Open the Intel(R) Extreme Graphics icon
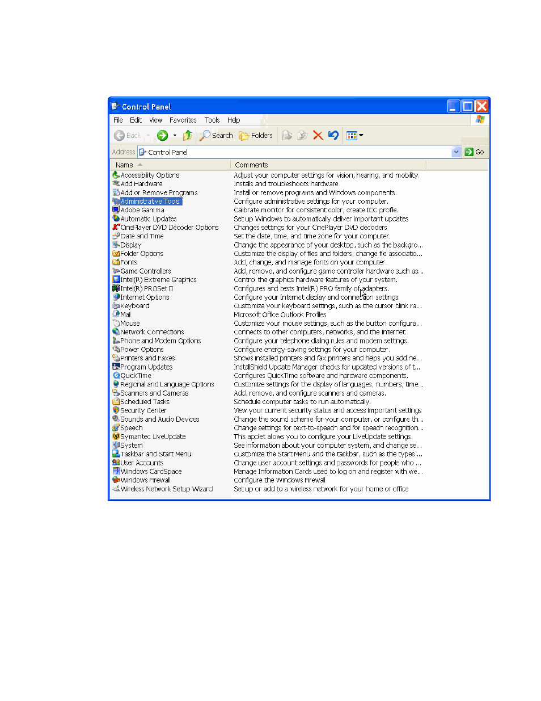This screenshot has height=701, width=541. coord(116,280)
